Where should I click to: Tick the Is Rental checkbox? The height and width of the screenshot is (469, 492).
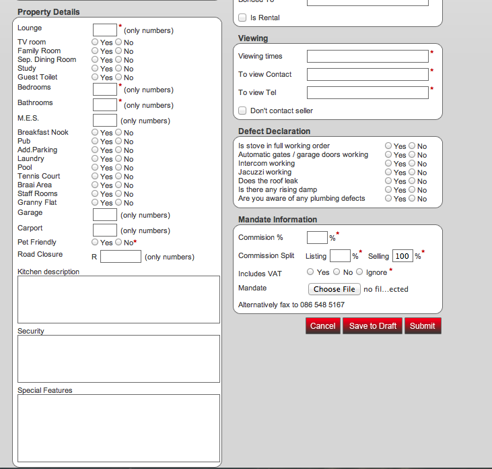coord(243,18)
